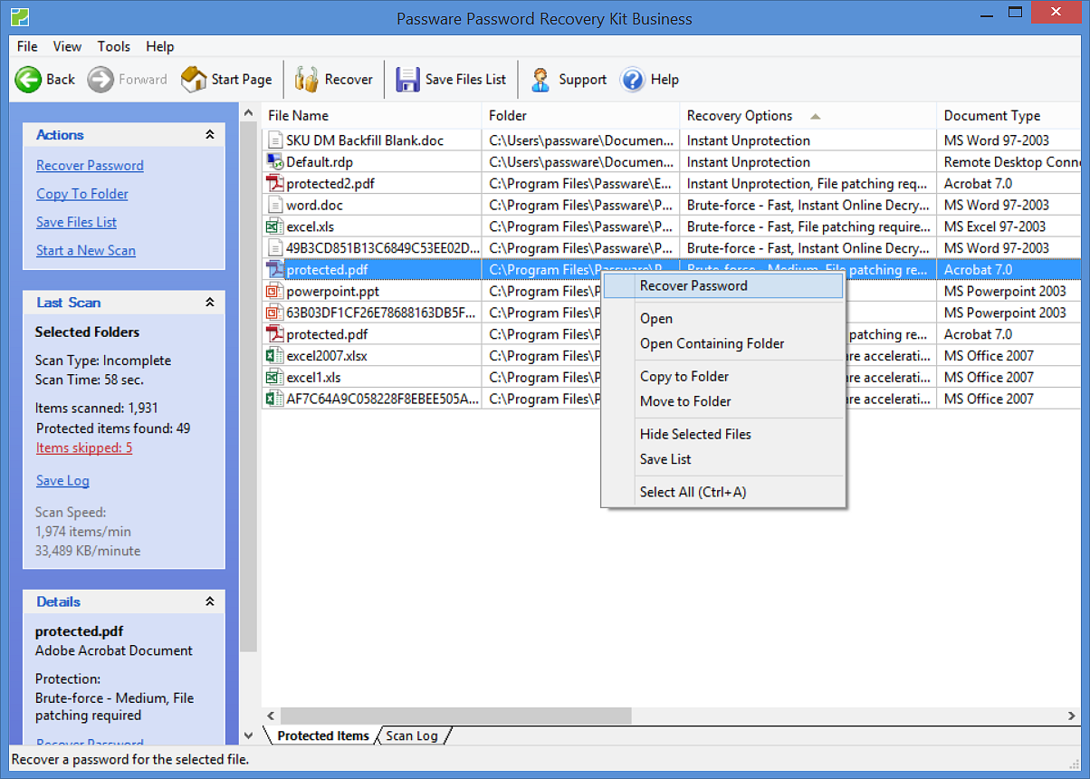Click the Recover Password link in Actions
The width and height of the screenshot is (1090, 779).
coord(90,166)
